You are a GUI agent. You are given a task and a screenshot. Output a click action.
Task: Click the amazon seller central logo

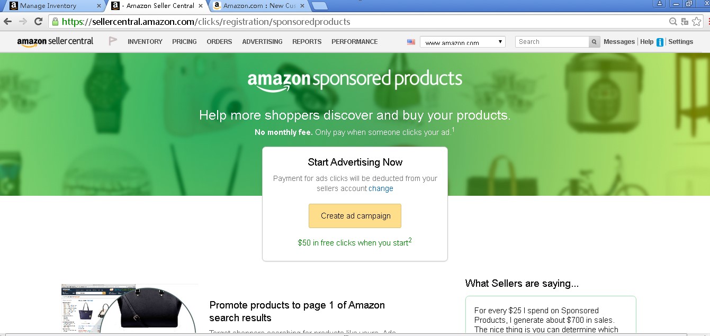pyautogui.click(x=55, y=42)
